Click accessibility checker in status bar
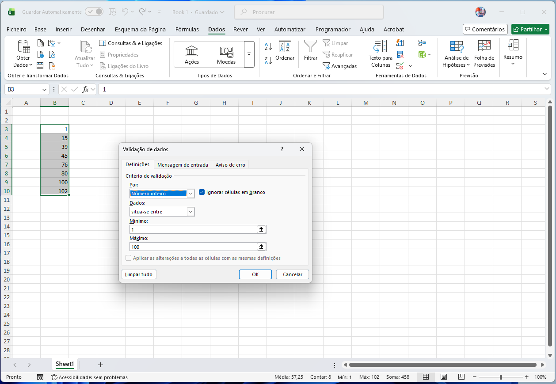The width and height of the screenshot is (556, 384). click(89, 377)
